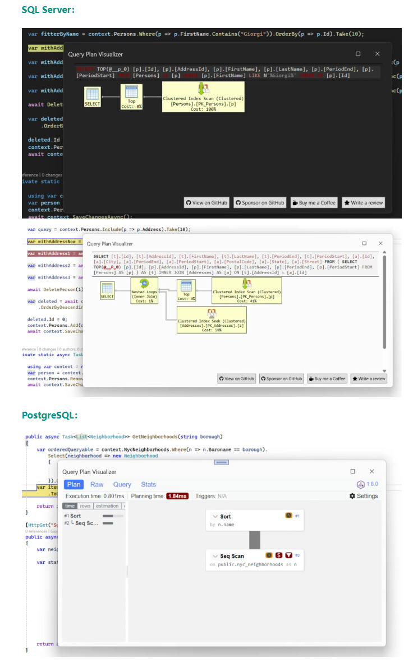The width and height of the screenshot is (413, 660).
Task: Select the Clustered Index Scan node costing 100%
Action: click(203, 97)
